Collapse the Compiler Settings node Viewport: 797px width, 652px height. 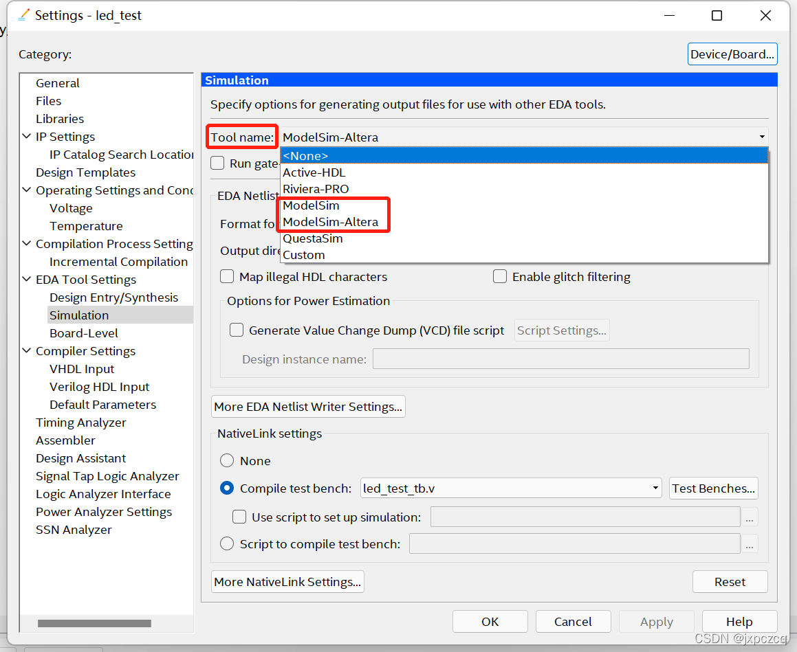click(27, 350)
